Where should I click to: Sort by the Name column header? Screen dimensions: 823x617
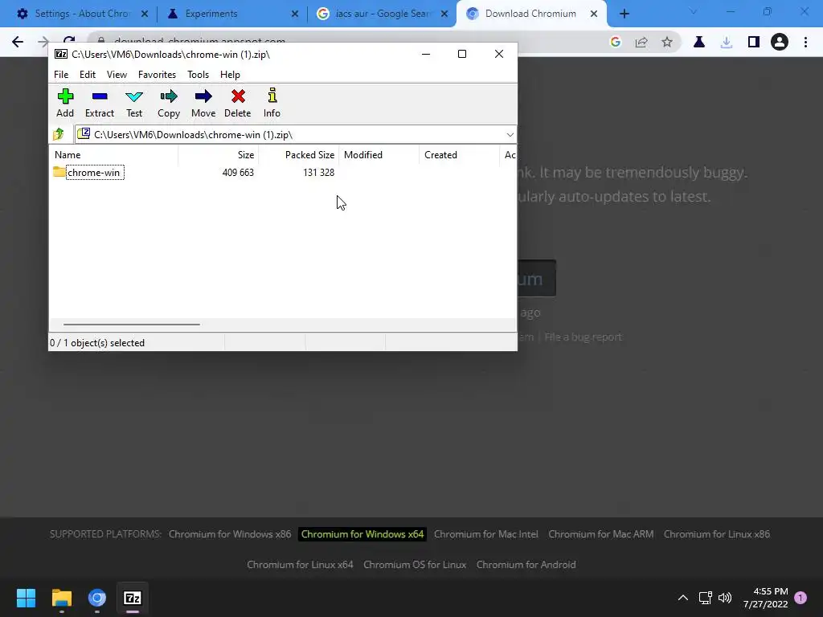pos(114,155)
